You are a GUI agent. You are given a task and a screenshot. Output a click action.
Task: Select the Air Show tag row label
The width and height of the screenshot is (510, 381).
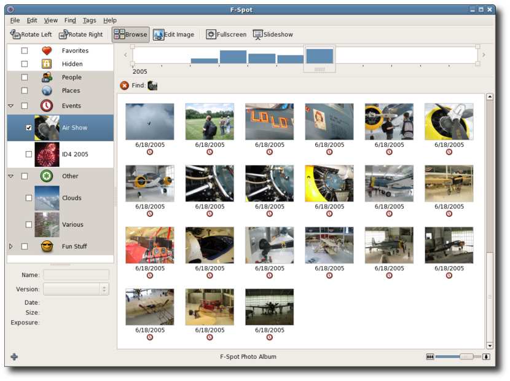[74, 128]
